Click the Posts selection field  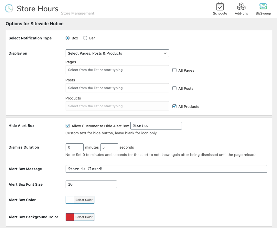(117, 88)
